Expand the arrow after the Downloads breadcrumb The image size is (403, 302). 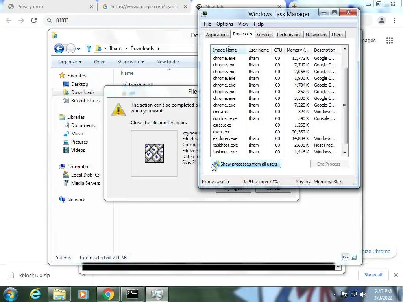pyautogui.click(x=158, y=48)
